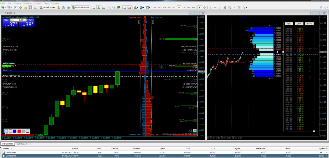The image size is (329, 158).
Task: Select the T&S button
Action: (289, 24)
